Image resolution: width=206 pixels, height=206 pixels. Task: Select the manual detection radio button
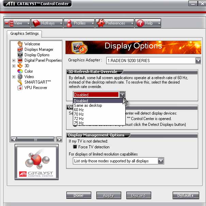pyautogui.click(x=75, y=125)
